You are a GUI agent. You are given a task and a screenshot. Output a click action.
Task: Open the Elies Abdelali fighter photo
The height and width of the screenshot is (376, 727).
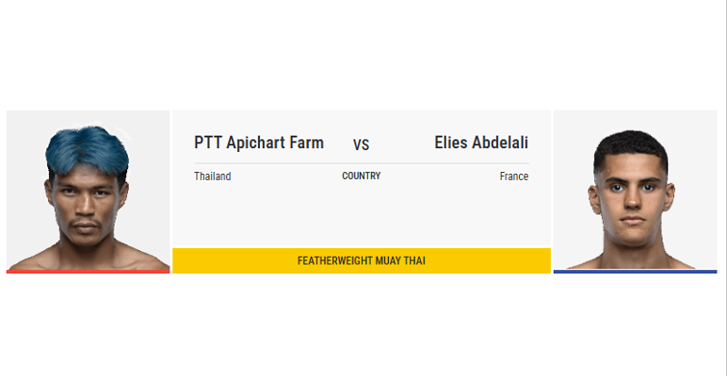pyautogui.click(x=636, y=190)
